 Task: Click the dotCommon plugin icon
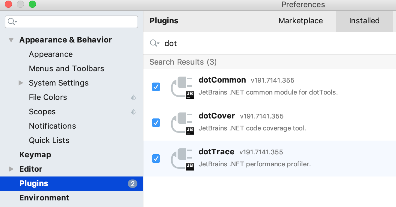(x=182, y=87)
